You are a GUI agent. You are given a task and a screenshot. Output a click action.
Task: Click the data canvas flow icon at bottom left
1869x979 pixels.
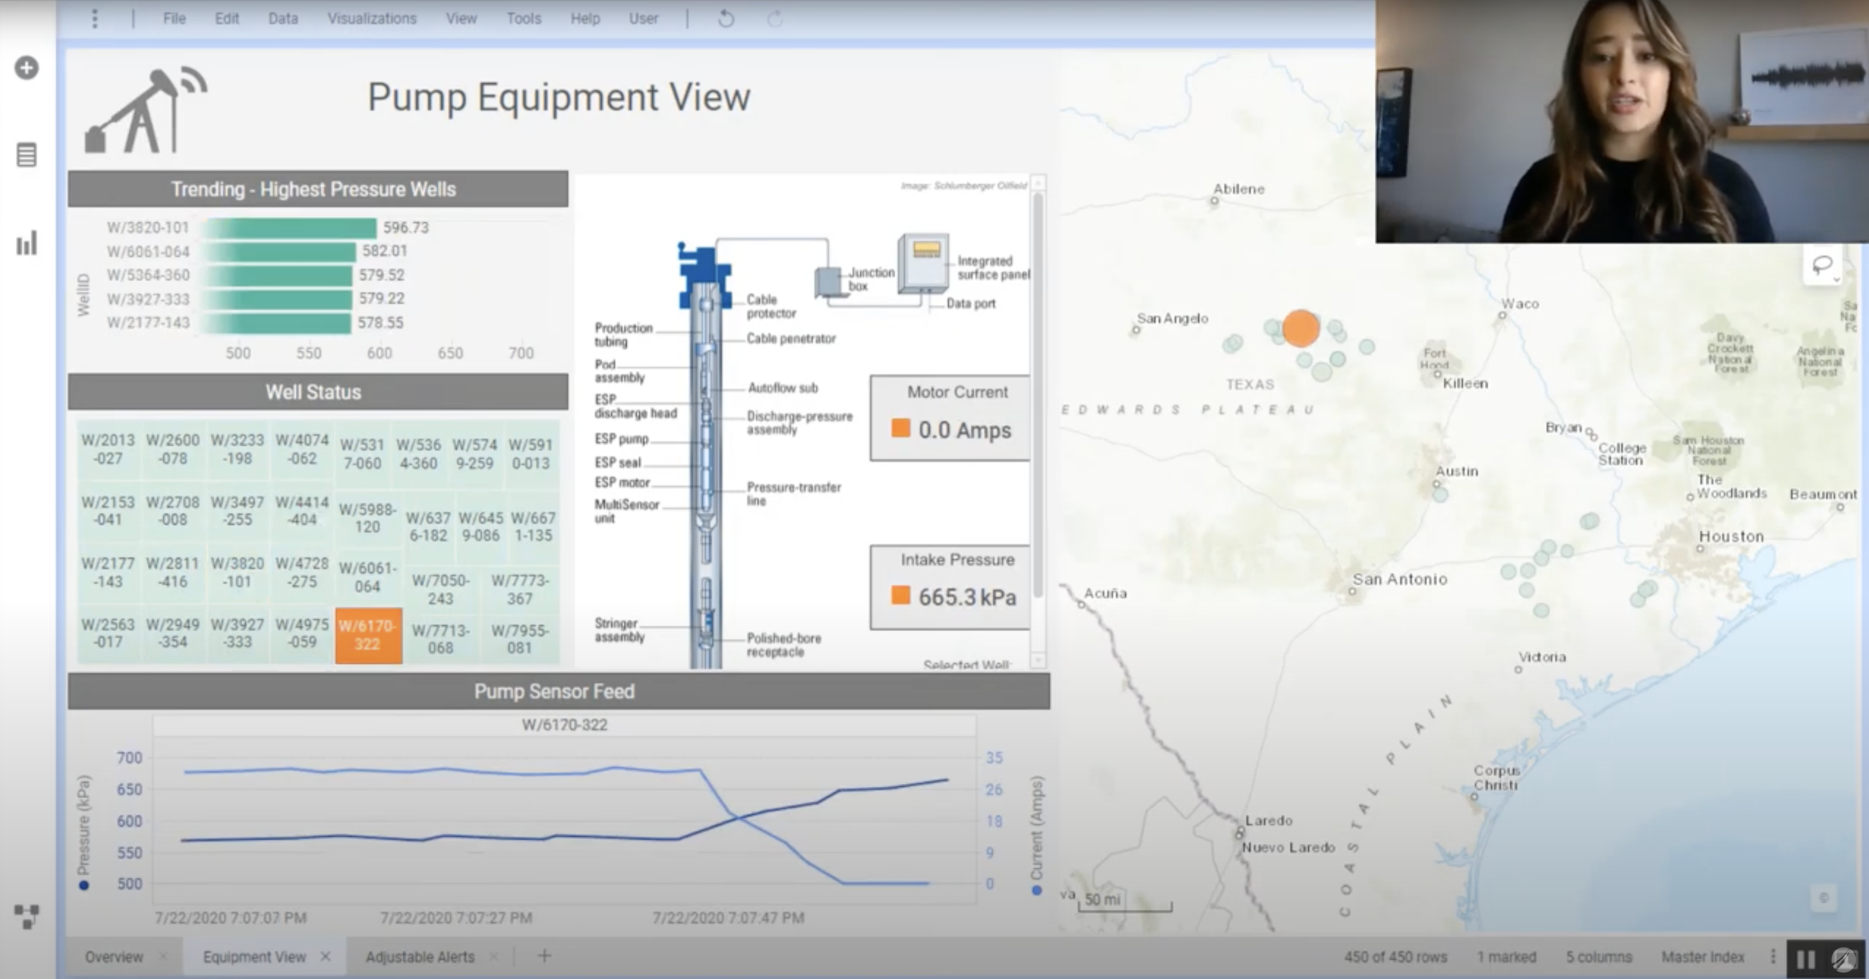click(x=26, y=916)
